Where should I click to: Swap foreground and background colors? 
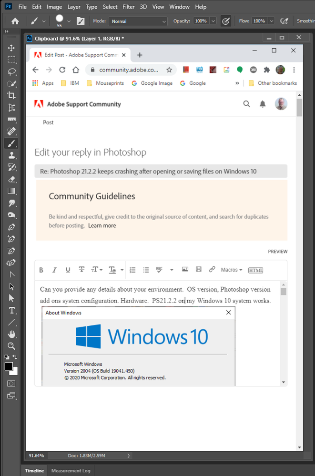(15, 357)
